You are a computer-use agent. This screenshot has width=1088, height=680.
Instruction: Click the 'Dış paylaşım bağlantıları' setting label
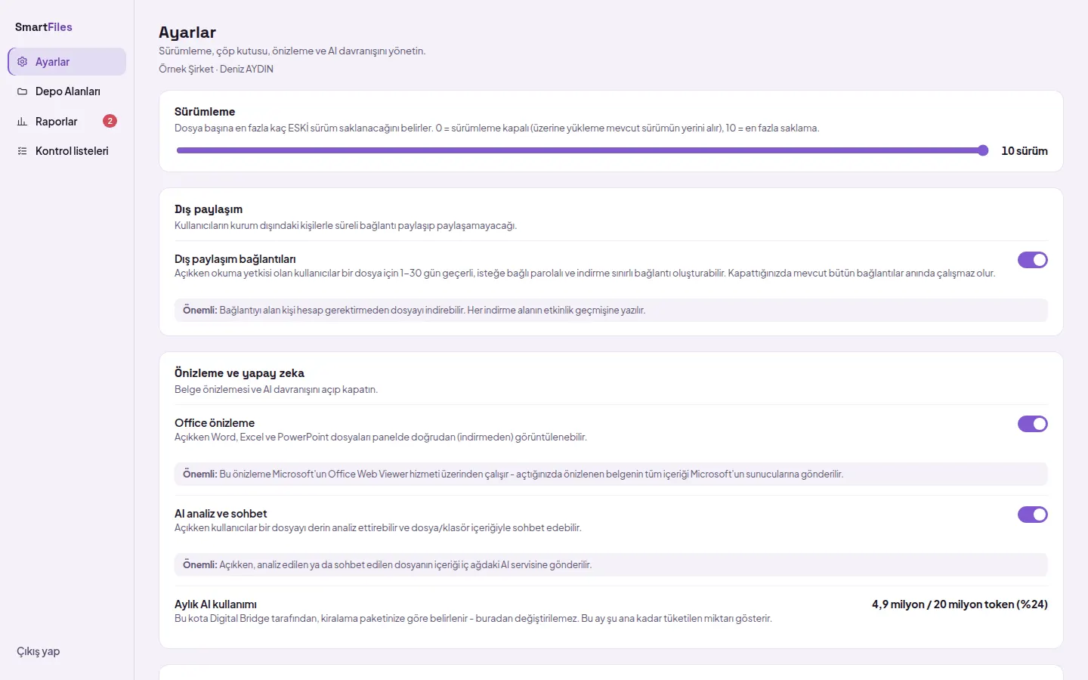[235, 259]
